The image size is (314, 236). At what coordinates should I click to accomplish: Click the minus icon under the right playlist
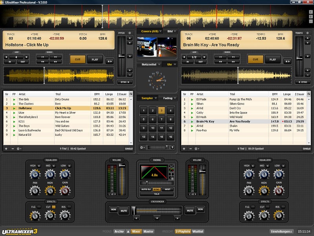(190, 149)
